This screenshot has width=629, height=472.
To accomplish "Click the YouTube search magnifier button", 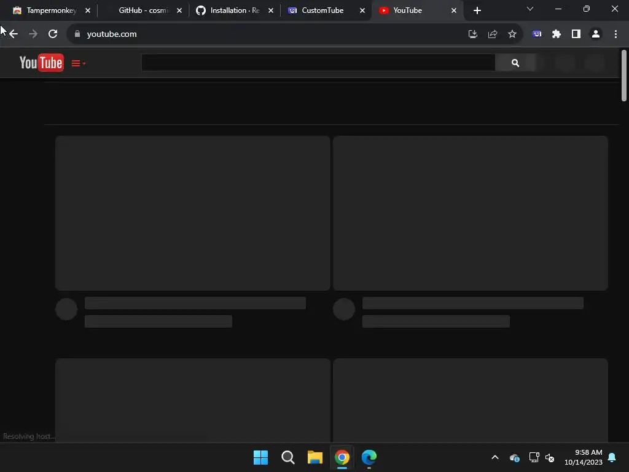I will pos(515,63).
